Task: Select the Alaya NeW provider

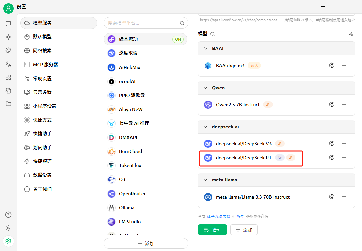Action: click(145, 109)
